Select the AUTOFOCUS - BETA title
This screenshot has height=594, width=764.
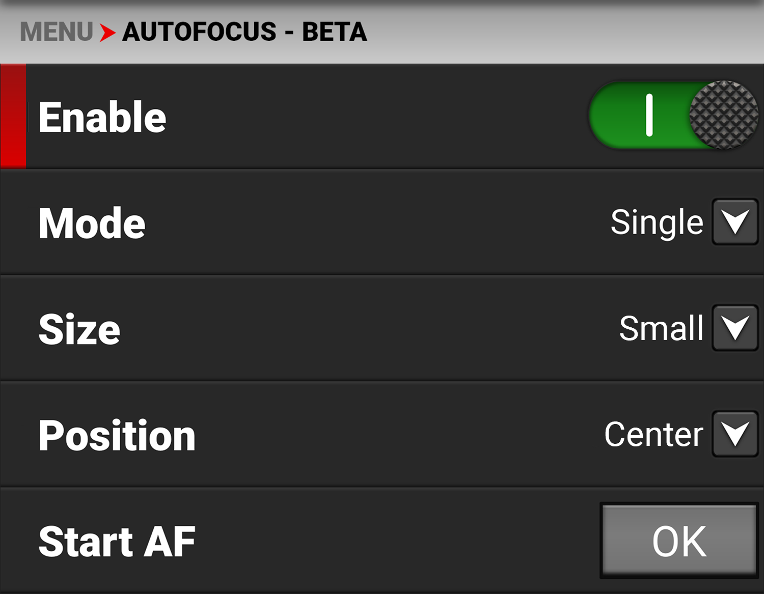[244, 32]
